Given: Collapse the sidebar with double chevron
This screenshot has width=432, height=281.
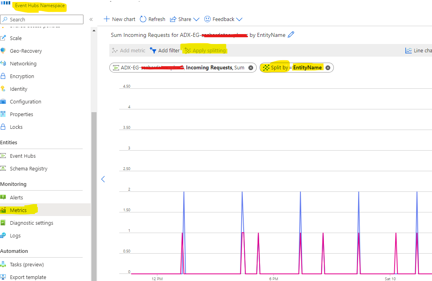Looking at the screenshot, I should (91, 19).
